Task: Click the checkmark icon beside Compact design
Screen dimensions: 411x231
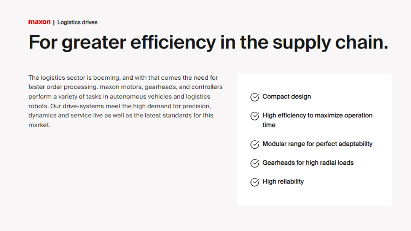Action: pos(255,97)
